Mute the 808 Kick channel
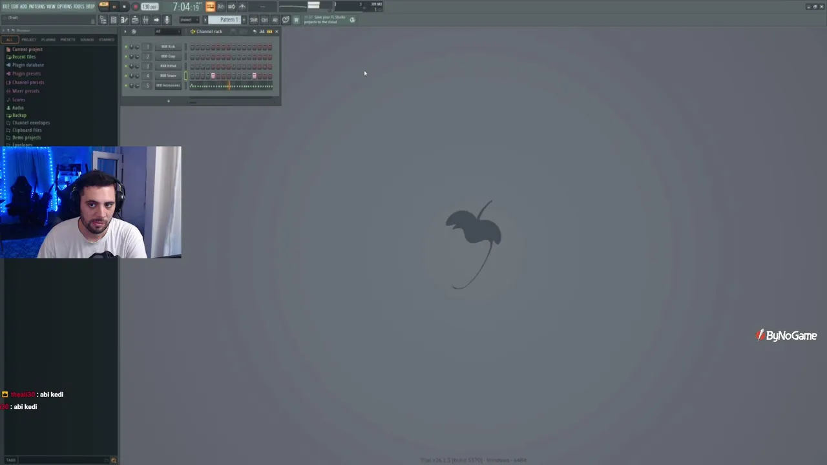 [x=126, y=46]
